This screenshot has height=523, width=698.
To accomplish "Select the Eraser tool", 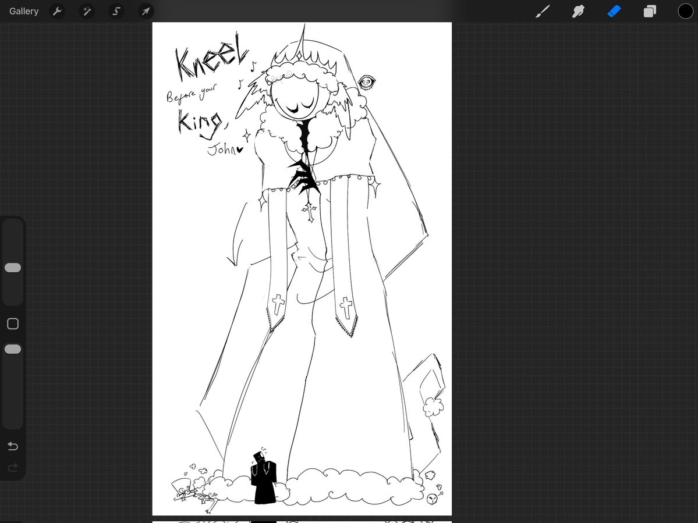I will pyautogui.click(x=614, y=11).
